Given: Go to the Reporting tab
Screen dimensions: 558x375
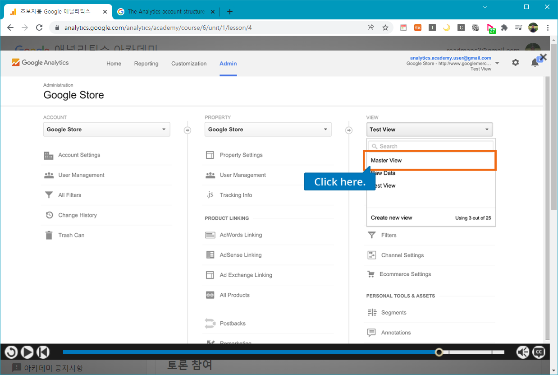Looking at the screenshot, I should pyautogui.click(x=146, y=64).
